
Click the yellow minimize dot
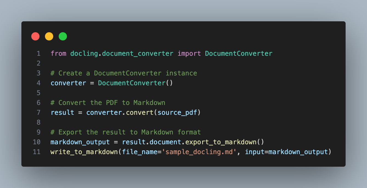pos(49,36)
